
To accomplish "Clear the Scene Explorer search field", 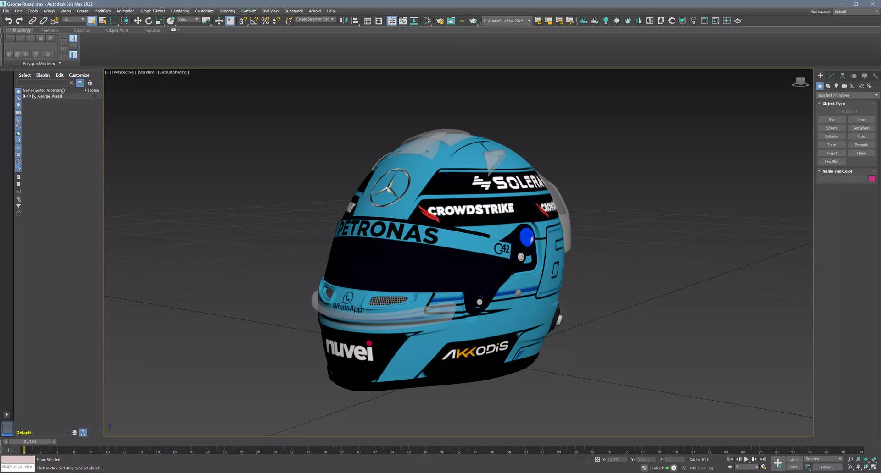I will (x=72, y=83).
